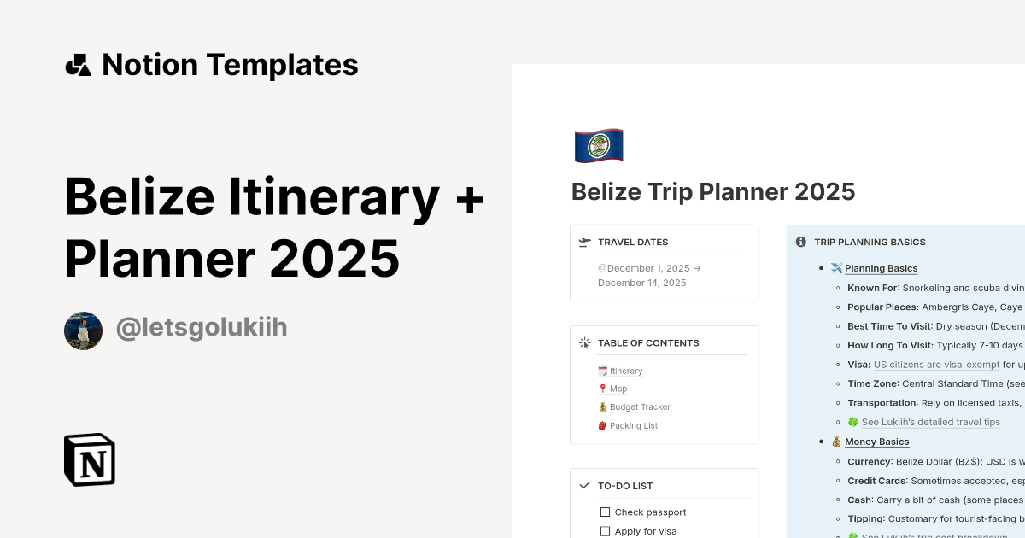Image resolution: width=1025 pixels, height=538 pixels.
Task: Click the info icon beside TRIP PLANNING BASICS
Action: pyautogui.click(x=800, y=241)
